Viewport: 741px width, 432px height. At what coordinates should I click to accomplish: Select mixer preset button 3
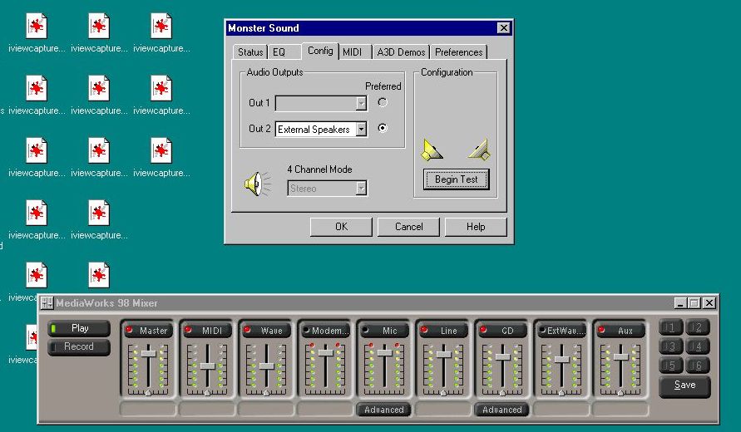coord(670,346)
